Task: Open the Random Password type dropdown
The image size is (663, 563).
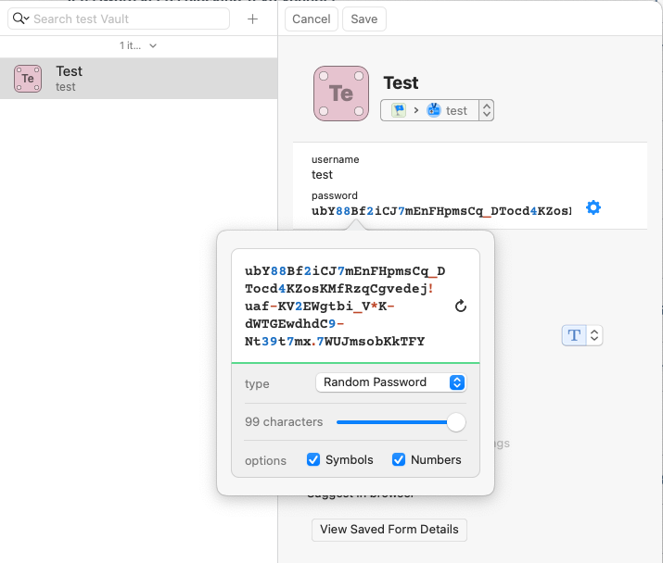Action: [x=390, y=382]
